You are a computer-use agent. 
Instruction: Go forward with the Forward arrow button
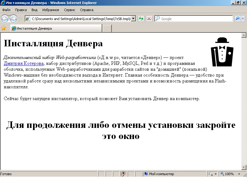13,19
